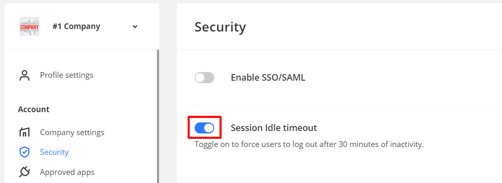The height and width of the screenshot is (183, 502).
Task: Click the Approved apps plug icon
Action: point(25,172)
